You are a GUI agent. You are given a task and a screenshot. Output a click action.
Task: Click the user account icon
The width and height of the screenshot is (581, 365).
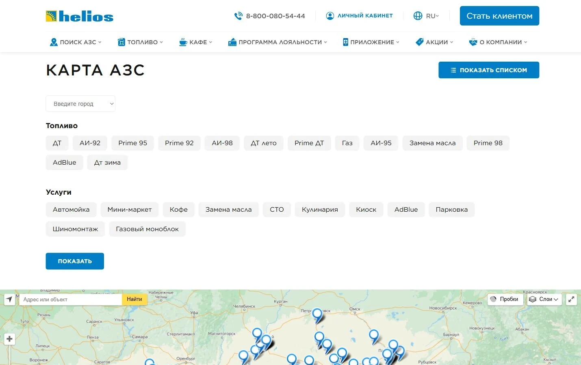pyautogui.click(x=330, y=16)
